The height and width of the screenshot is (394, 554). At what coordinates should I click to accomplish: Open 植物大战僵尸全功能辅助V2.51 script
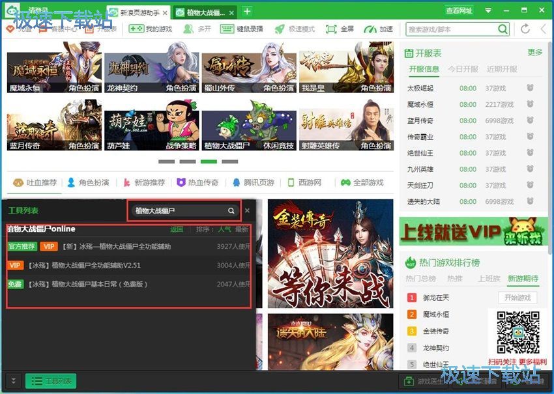128,265
